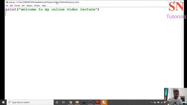Click the string text "welcome to my online video lecture"
The height and width of the screenshot is (105, 187).
click(58, 9)
